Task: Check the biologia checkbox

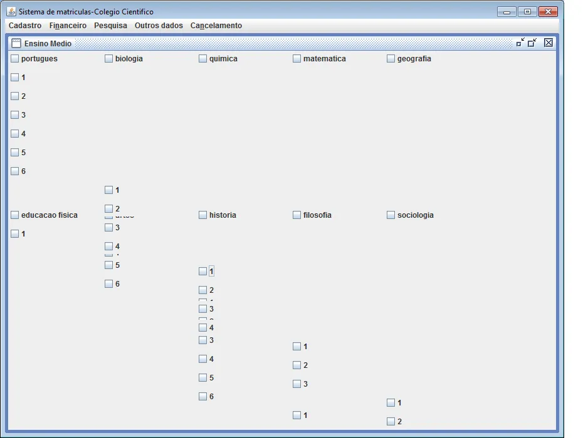Action: 108,58
